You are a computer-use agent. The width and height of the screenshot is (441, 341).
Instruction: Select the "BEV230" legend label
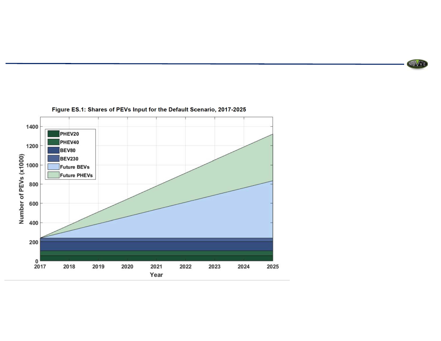[x=69, y=159]
